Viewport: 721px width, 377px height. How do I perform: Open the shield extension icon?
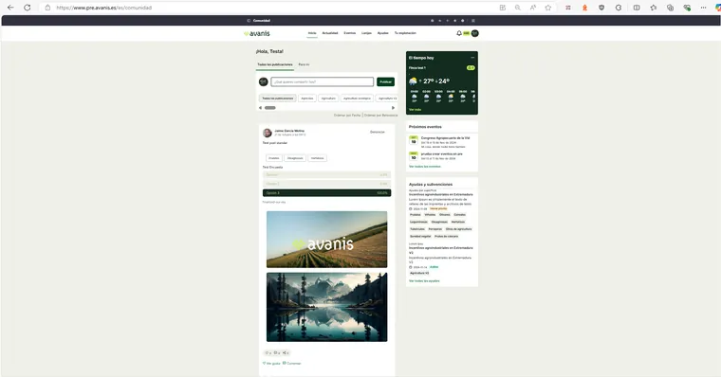pos(601,8)
